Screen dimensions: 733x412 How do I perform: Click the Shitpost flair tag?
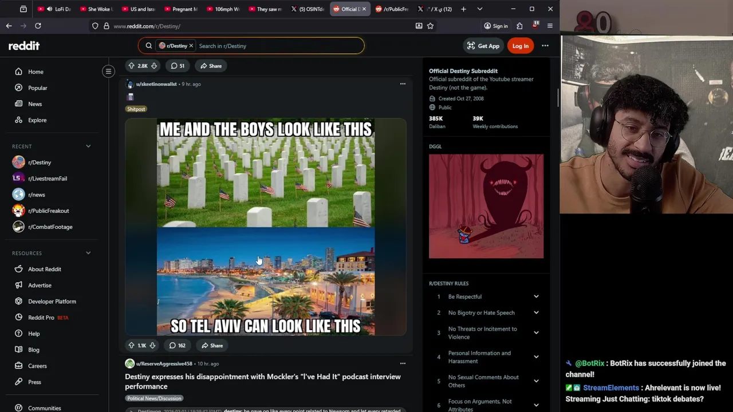(136, 109)
